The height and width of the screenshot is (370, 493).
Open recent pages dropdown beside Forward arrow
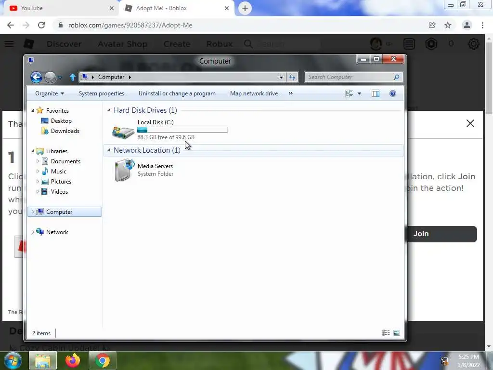coord(60,77)
